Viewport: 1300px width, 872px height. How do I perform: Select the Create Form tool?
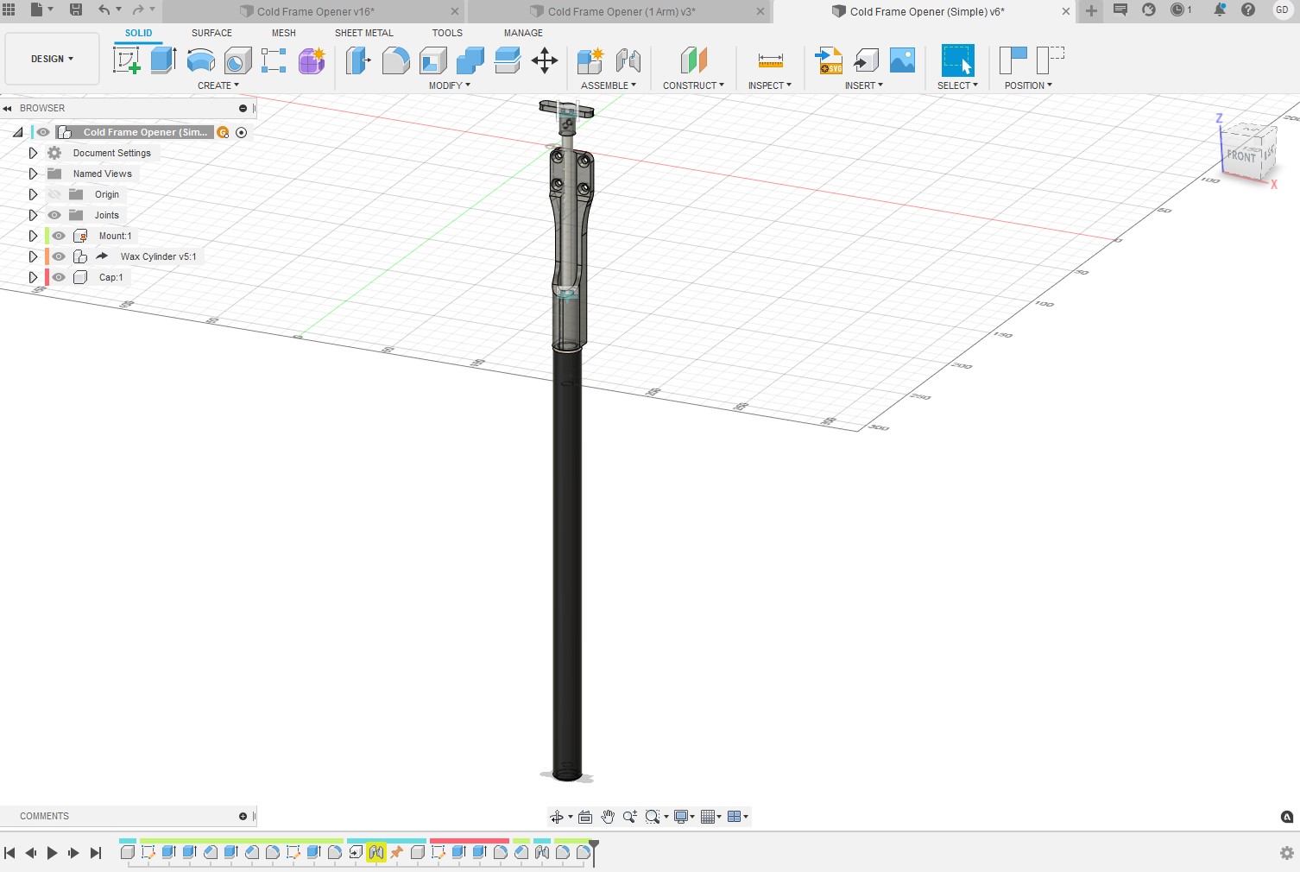(311, 60)
